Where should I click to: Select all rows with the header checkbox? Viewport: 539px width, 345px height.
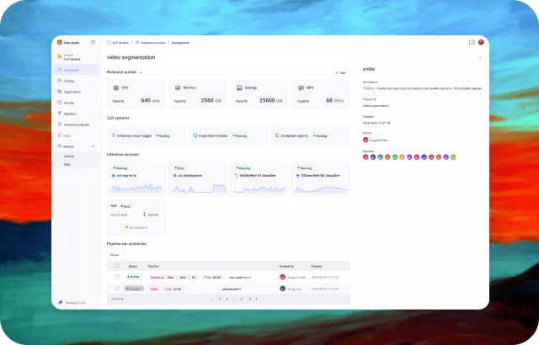(x=116, y=265)
